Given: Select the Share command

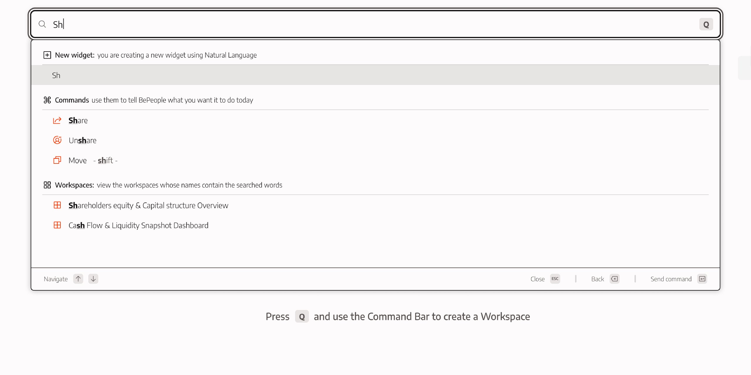Looking at the screenshot, I should coord(78,120).
